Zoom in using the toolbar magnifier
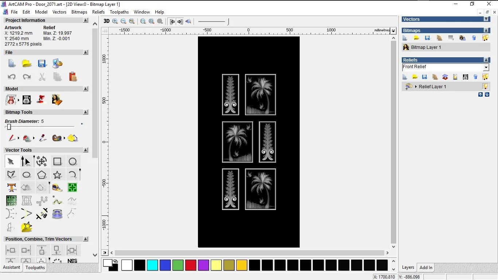 115,22
